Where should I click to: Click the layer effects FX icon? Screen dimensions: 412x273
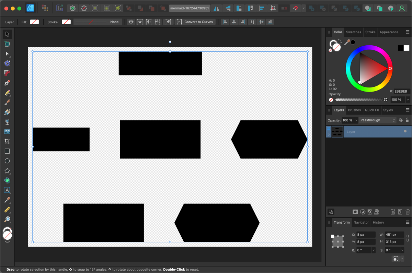tap(369, 212)
